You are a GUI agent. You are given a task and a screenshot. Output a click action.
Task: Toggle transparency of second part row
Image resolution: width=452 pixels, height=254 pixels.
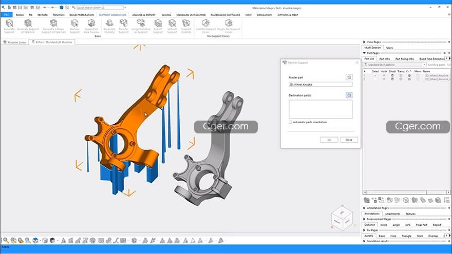(401, 79)
